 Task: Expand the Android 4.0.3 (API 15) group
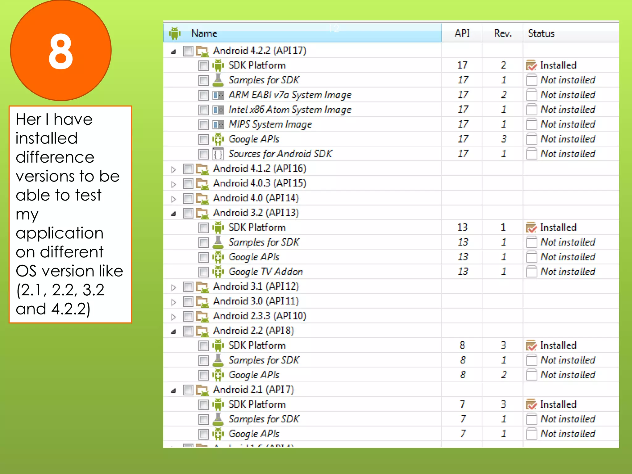point(173,184)
